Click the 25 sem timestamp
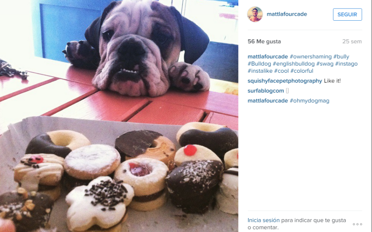372x232 pixels. (x=352, y=41)
